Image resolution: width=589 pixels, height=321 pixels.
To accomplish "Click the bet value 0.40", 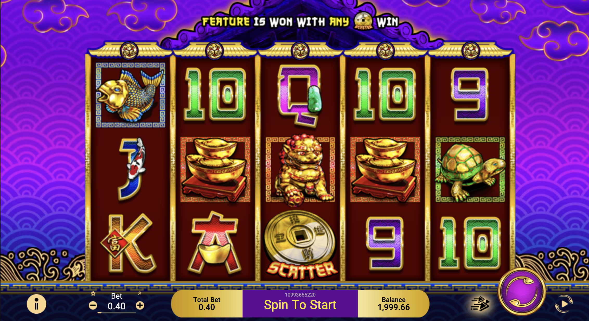I will [117, 306].
